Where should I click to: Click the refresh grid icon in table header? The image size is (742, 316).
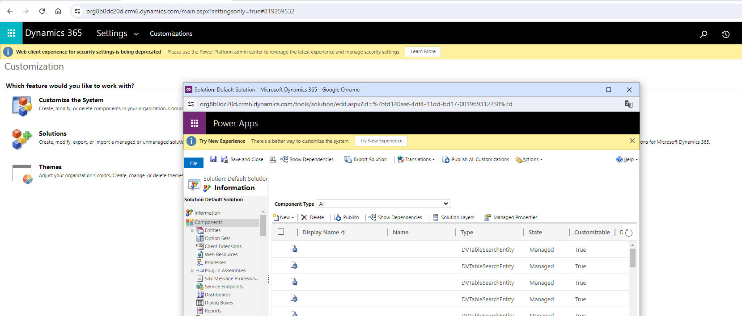pos(629,233)
